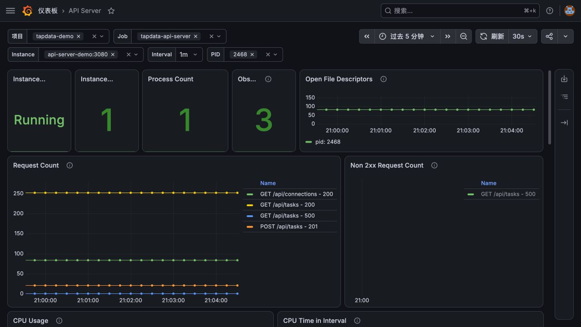Expand the share options chevron
This screenshot has width=581, height=327.
[x=566, y=36]
